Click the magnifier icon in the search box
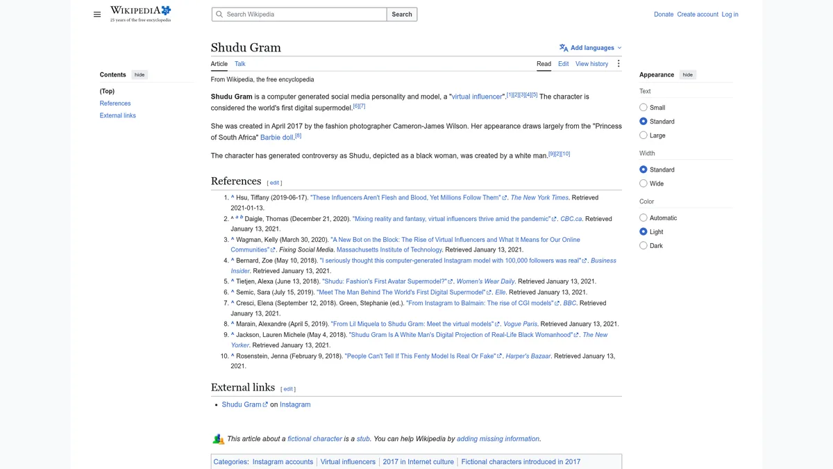Viewport: 833px width, 469px height. pyautogui.click(x=219, y=14)
